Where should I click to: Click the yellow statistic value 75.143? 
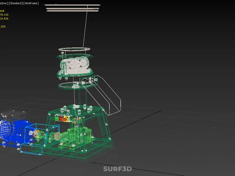coord(4,15)
